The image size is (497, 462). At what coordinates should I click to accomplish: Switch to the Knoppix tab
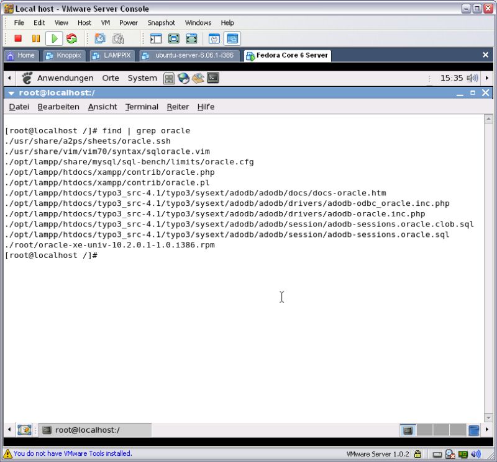tap(65, 55)
